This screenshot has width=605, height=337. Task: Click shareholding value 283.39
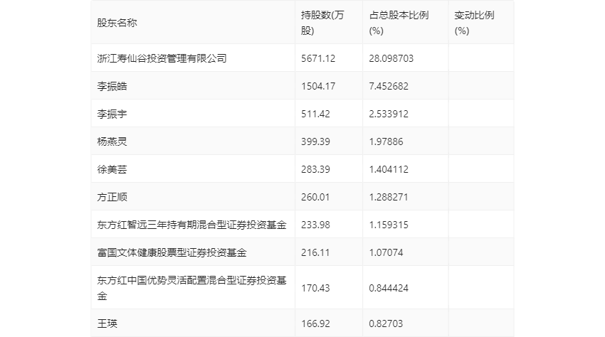point(315,169)
